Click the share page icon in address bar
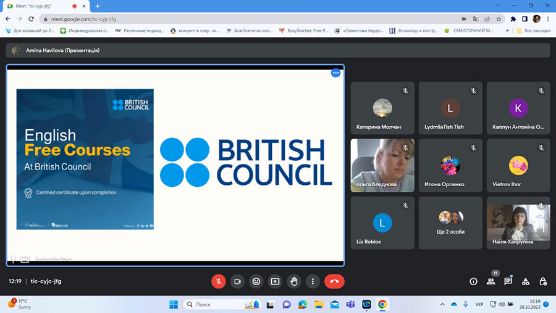 pyautogui.click(x=487, y=19)
